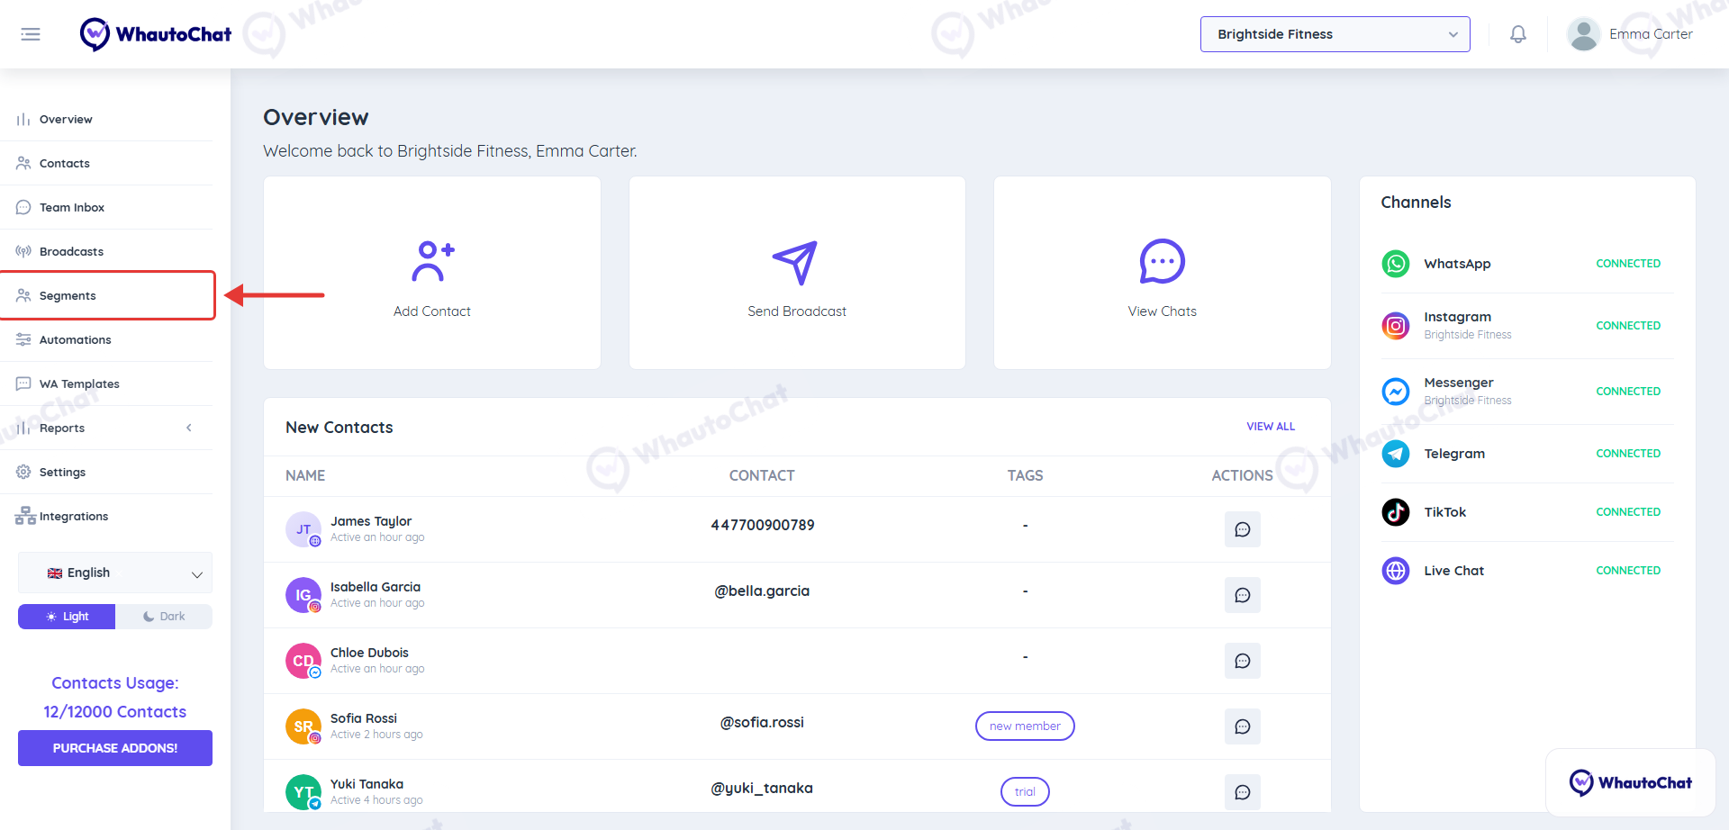Go to Overview in sidebar
The width and height of the screenshot is (1729, 830).
[x=106, y=119]
